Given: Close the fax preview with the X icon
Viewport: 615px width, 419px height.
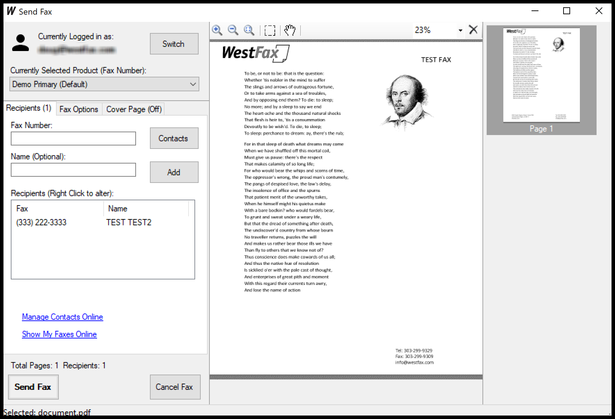Looking at the screenshot, I should click(473, 30).
